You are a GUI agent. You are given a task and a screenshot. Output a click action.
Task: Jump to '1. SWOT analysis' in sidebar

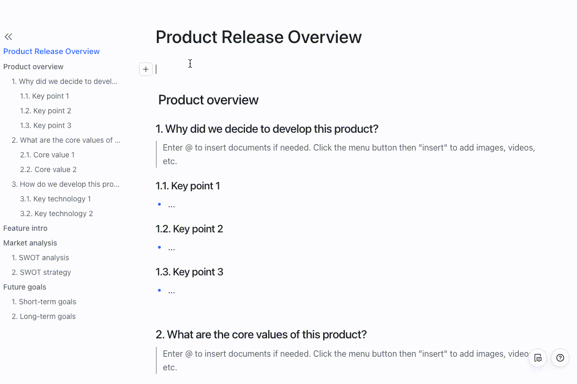(40, 258)
